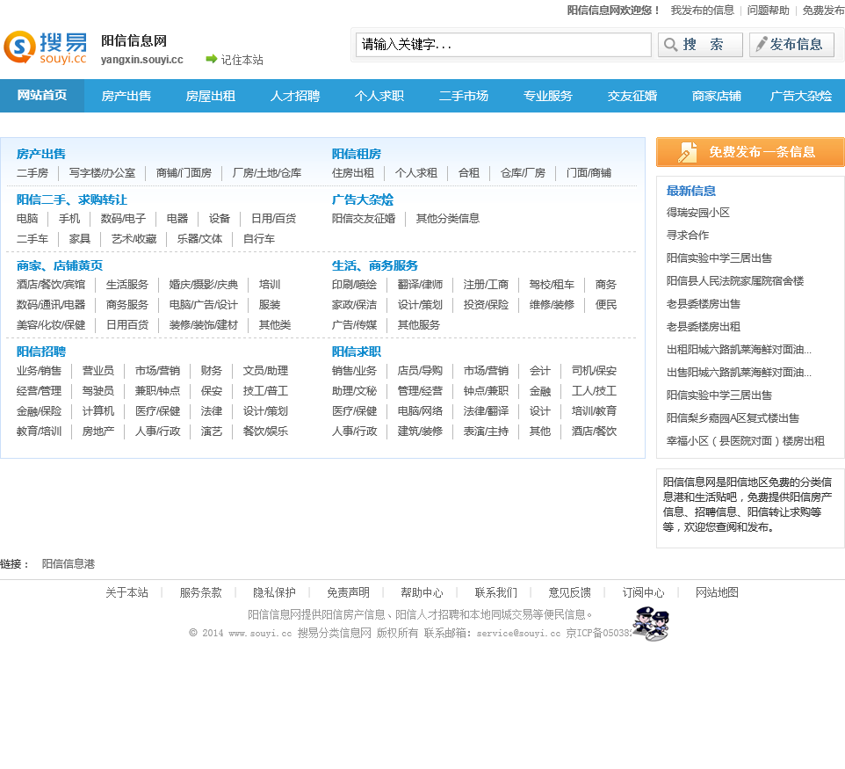Browse the 手机 second-hand category
This screenshot has height=769, width=845.
pyautogui.click(x=69, y=219)
